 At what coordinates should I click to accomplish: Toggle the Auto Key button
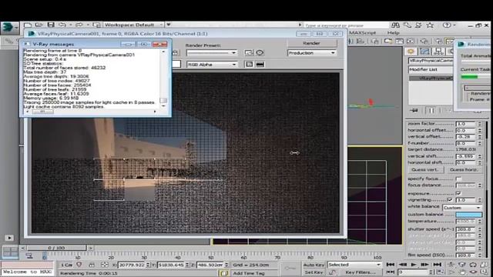[314, 265]
